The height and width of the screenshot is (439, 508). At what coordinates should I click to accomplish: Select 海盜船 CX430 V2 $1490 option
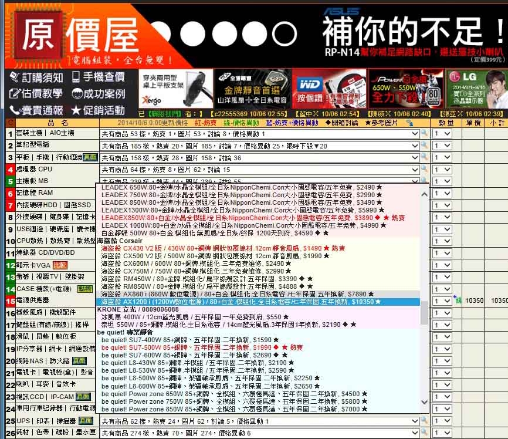[258, 248]
